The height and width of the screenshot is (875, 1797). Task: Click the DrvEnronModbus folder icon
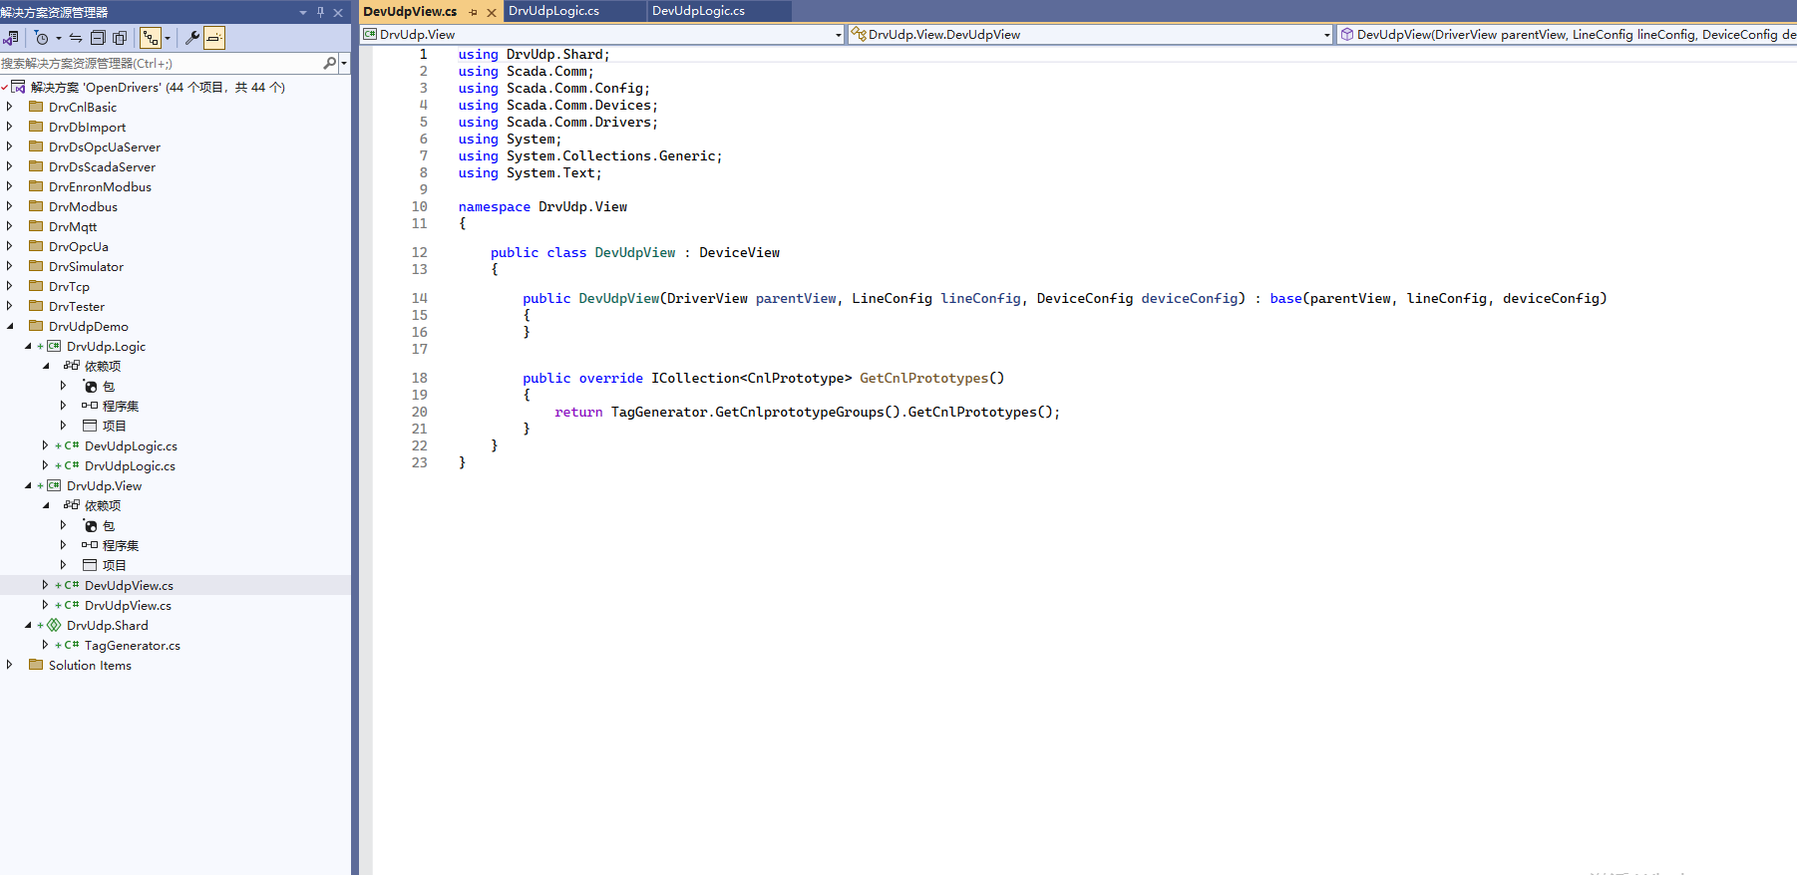tap(36, 186)
